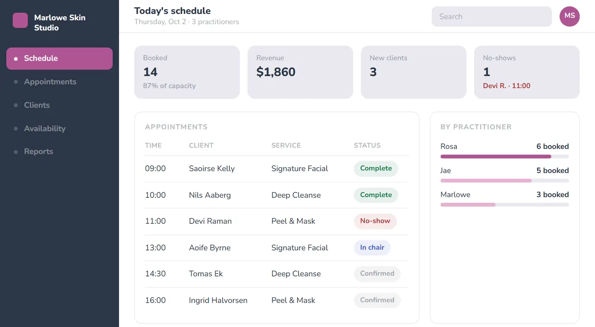The image size is (595, 327).
Task: Click Saoirse Kelly's Complete status badge
Action: coord(376,169)
